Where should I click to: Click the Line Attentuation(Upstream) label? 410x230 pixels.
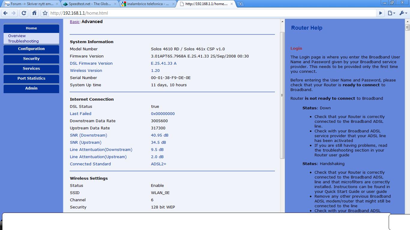pos(98,157)
